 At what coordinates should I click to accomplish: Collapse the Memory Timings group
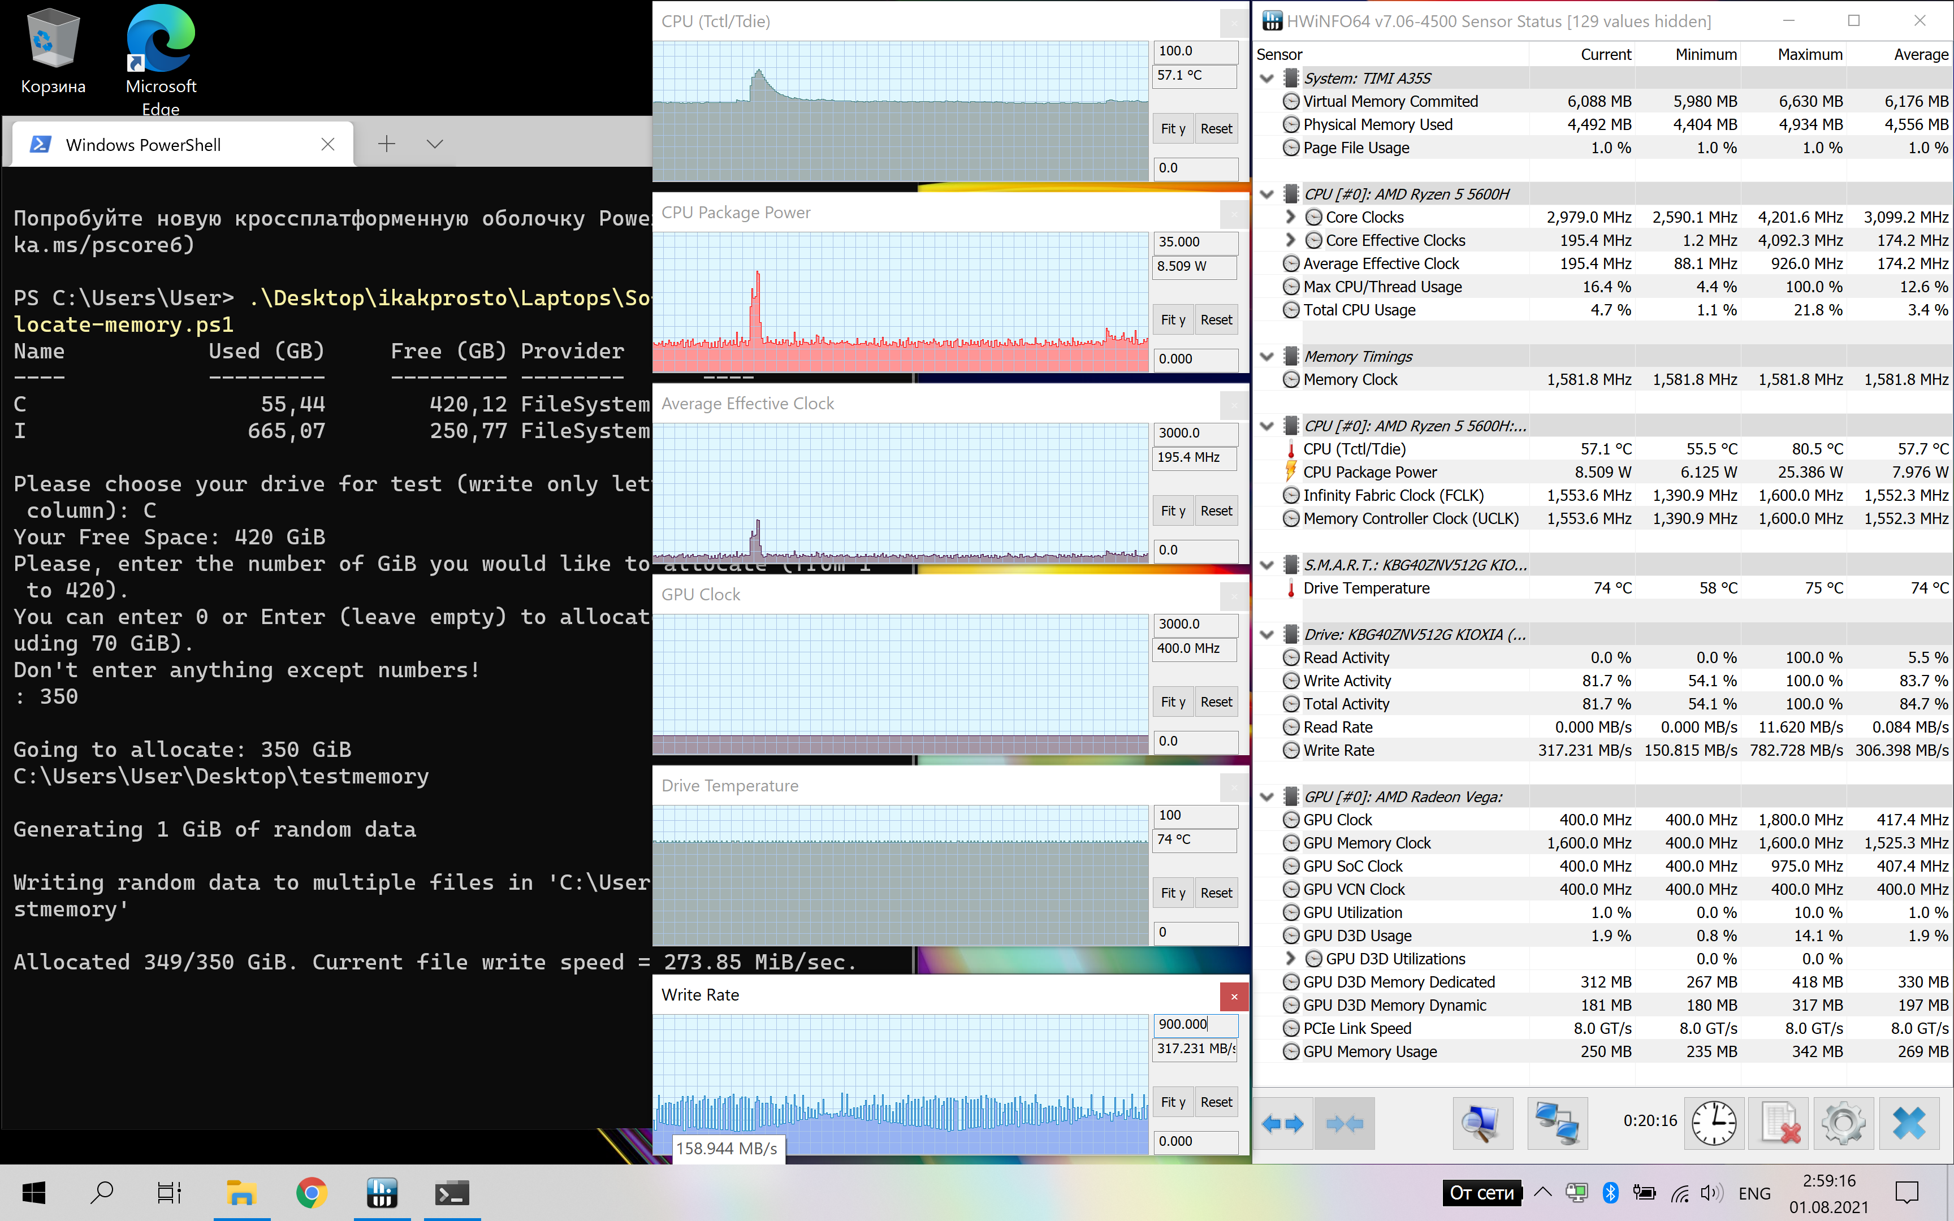click(1267, 356)
